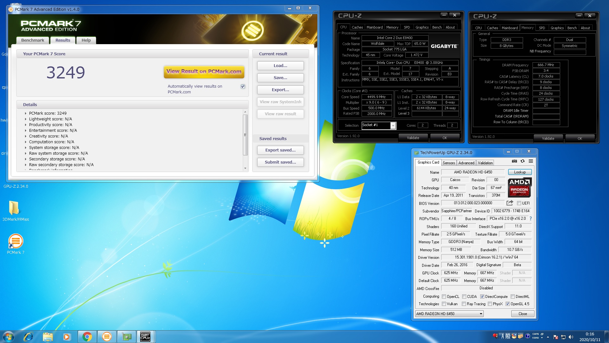Open the AMD RADEON HD 6450 GPU dropdown
609x343 pixels.
pyautogui.click(x=449, y=314)
